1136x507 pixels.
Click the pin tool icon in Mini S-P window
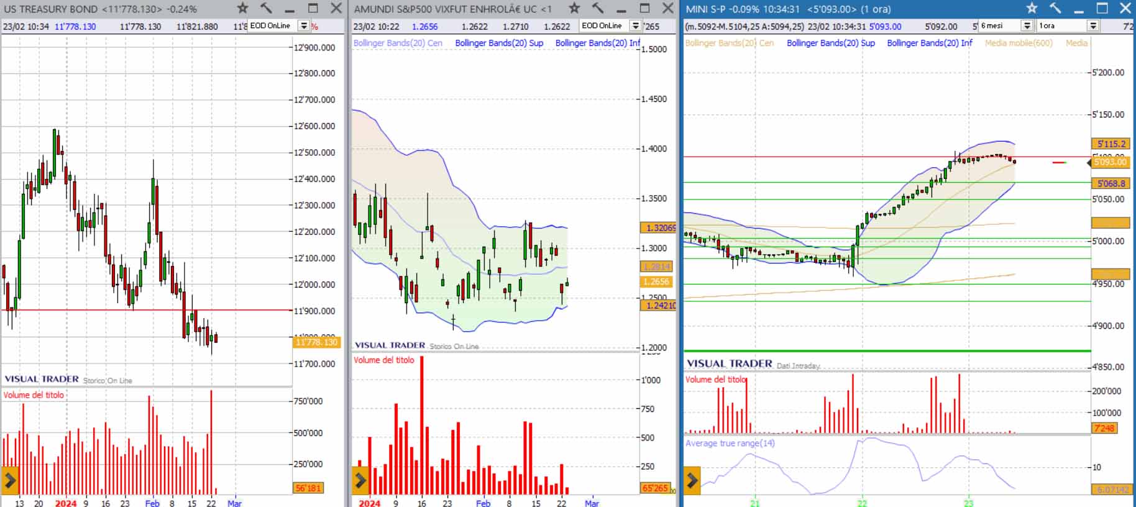coord(1055,8)
